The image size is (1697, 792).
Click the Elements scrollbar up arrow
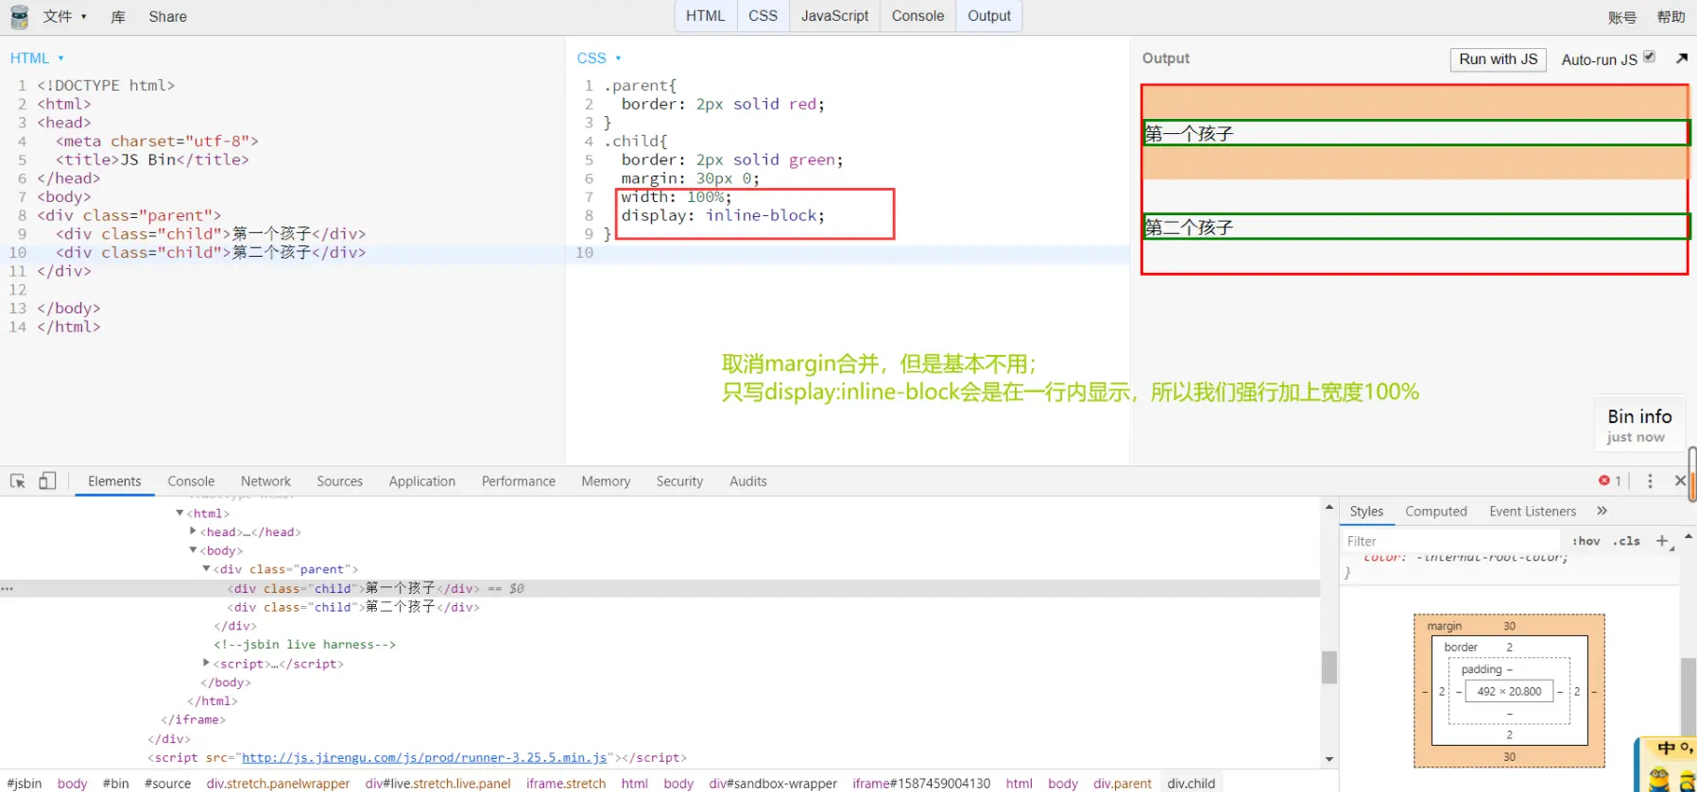[x=1329, y=507]
